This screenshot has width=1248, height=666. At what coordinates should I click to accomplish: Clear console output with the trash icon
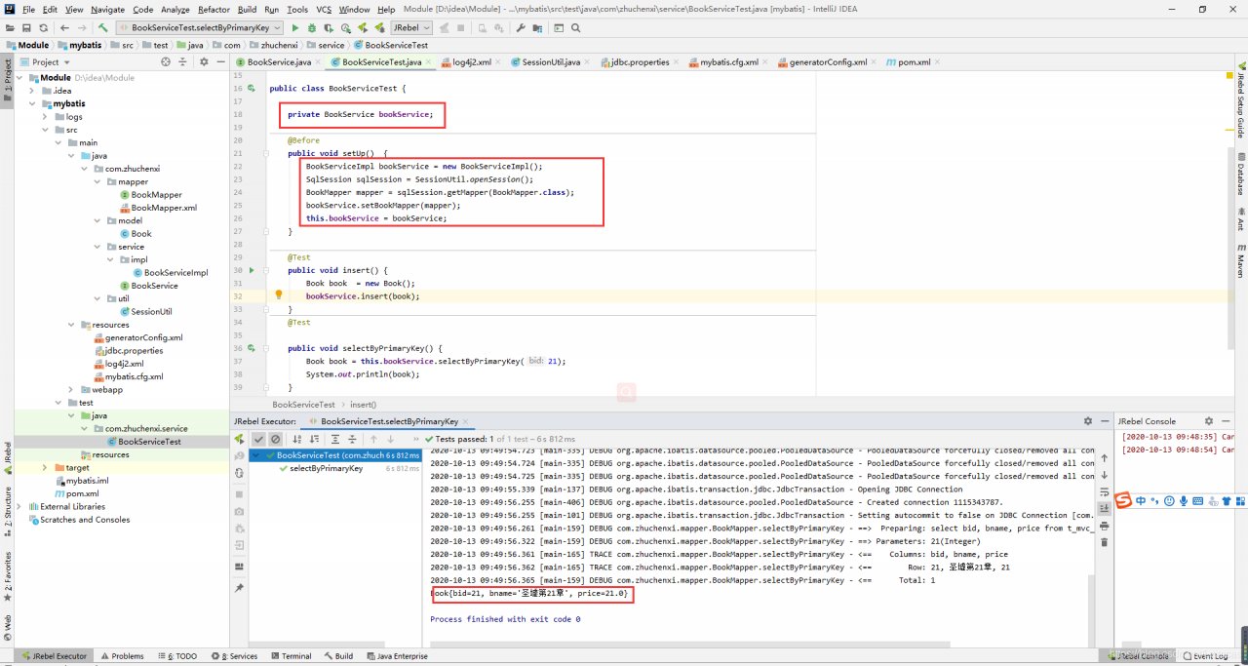coord(1104,541)
